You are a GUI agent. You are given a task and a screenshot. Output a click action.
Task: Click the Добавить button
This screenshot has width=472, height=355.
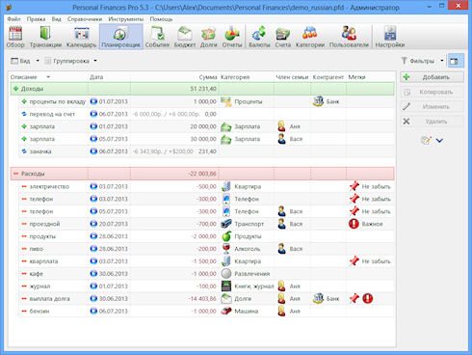(x=432, y=77)
